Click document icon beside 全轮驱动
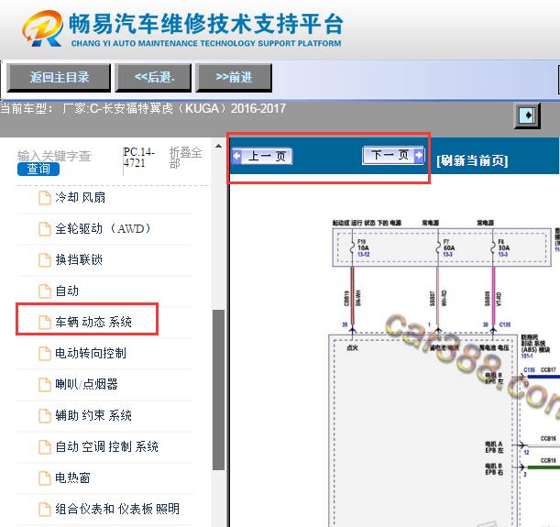560x527 pixels. [45, 229]
